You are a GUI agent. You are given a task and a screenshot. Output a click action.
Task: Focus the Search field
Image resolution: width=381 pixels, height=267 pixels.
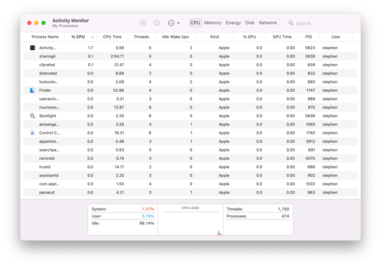[x=321, y=23]
